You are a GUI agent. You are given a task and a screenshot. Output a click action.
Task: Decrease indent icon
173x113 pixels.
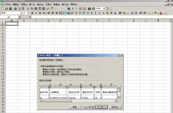[x=141, y=13]
